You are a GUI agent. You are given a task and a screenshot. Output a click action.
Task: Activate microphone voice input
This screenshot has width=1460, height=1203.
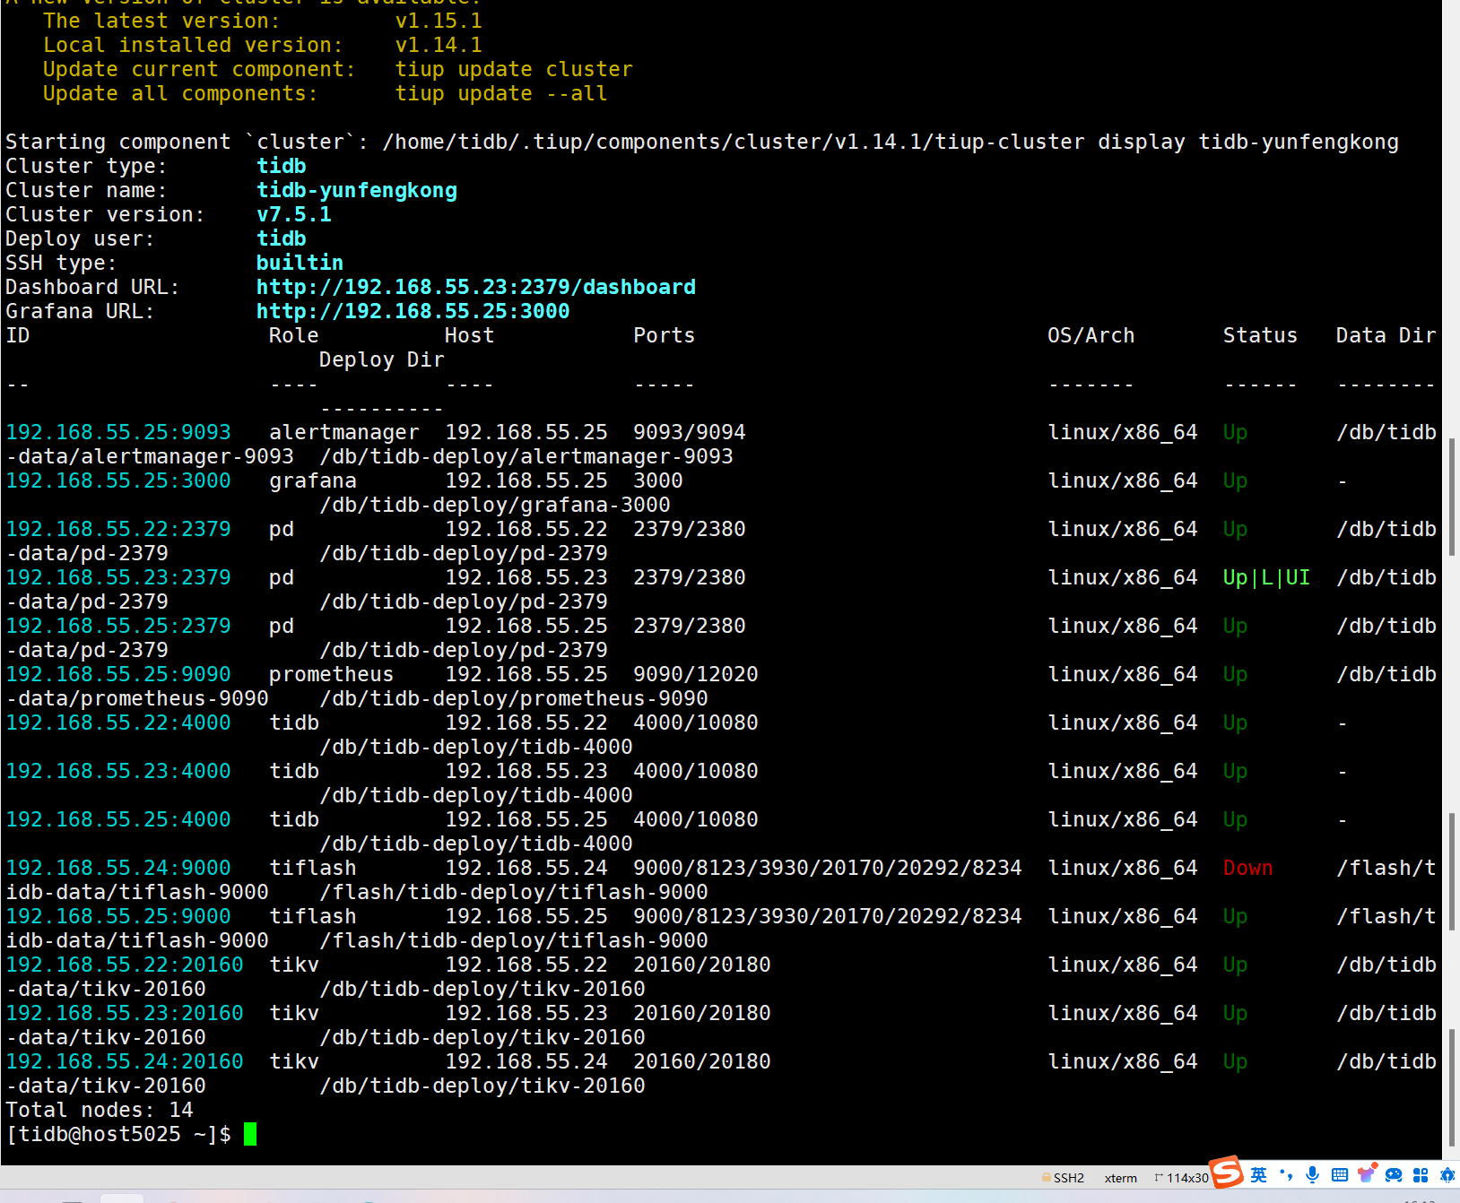(x=1312, y=1175)
